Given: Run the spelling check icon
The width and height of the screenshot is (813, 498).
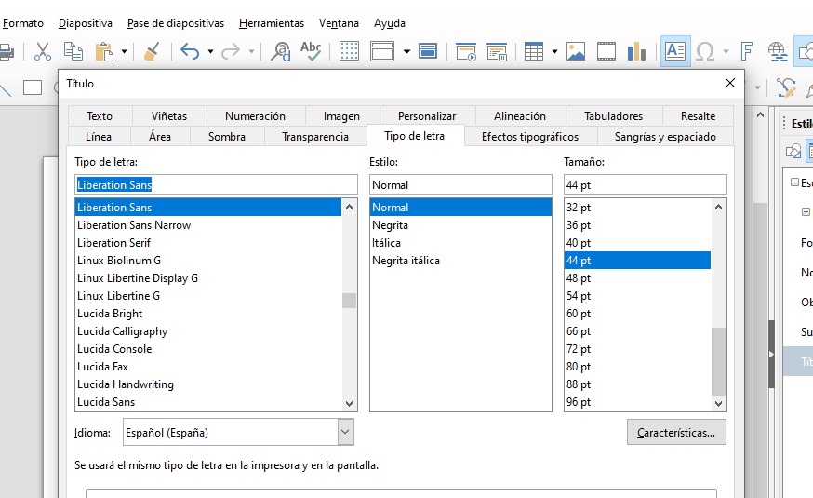Looking at the screenshot, I should point(311,51).
